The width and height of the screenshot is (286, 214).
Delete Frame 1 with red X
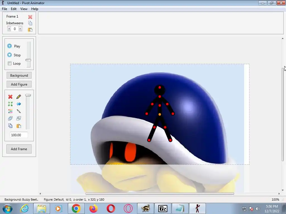coord(30,17)
